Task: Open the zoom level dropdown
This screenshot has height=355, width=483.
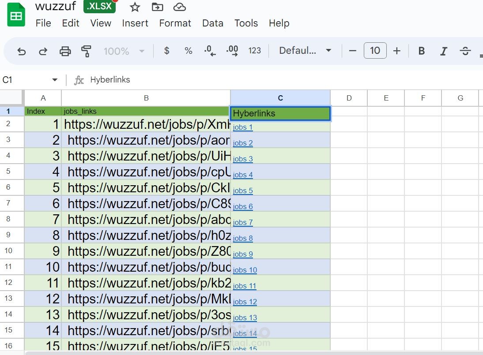Action: [124, 51]
